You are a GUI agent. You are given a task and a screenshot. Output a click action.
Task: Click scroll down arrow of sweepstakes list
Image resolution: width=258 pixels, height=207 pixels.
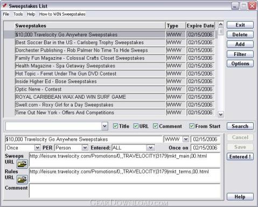coord(221,114)
